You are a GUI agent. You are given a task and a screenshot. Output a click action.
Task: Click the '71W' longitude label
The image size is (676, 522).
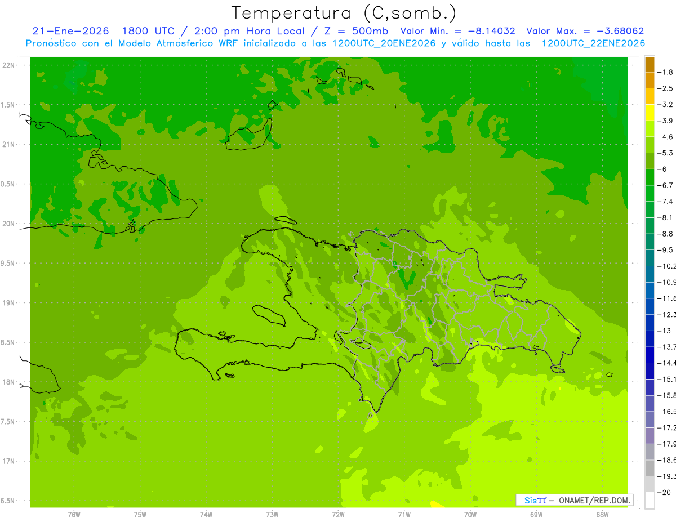point(404,514)
